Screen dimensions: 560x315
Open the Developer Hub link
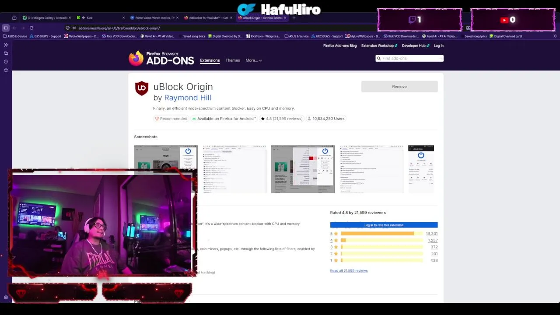[416, 45]
